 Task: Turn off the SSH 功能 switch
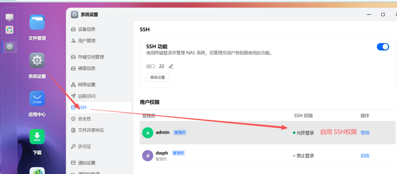(x=383, y=47)
